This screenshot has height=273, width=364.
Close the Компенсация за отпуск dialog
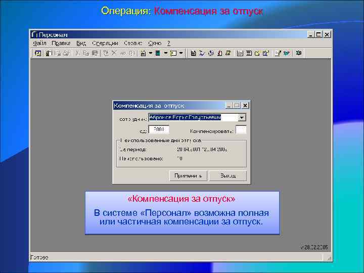point(245,106)
